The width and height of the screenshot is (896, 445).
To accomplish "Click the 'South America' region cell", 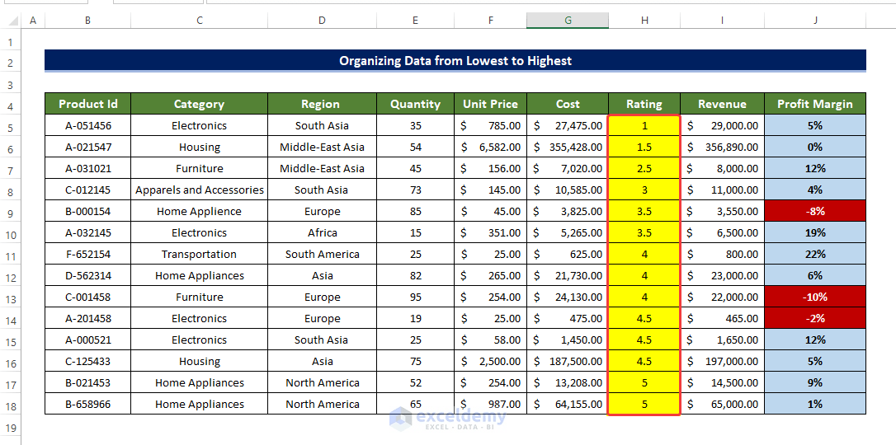I will 323,254.
